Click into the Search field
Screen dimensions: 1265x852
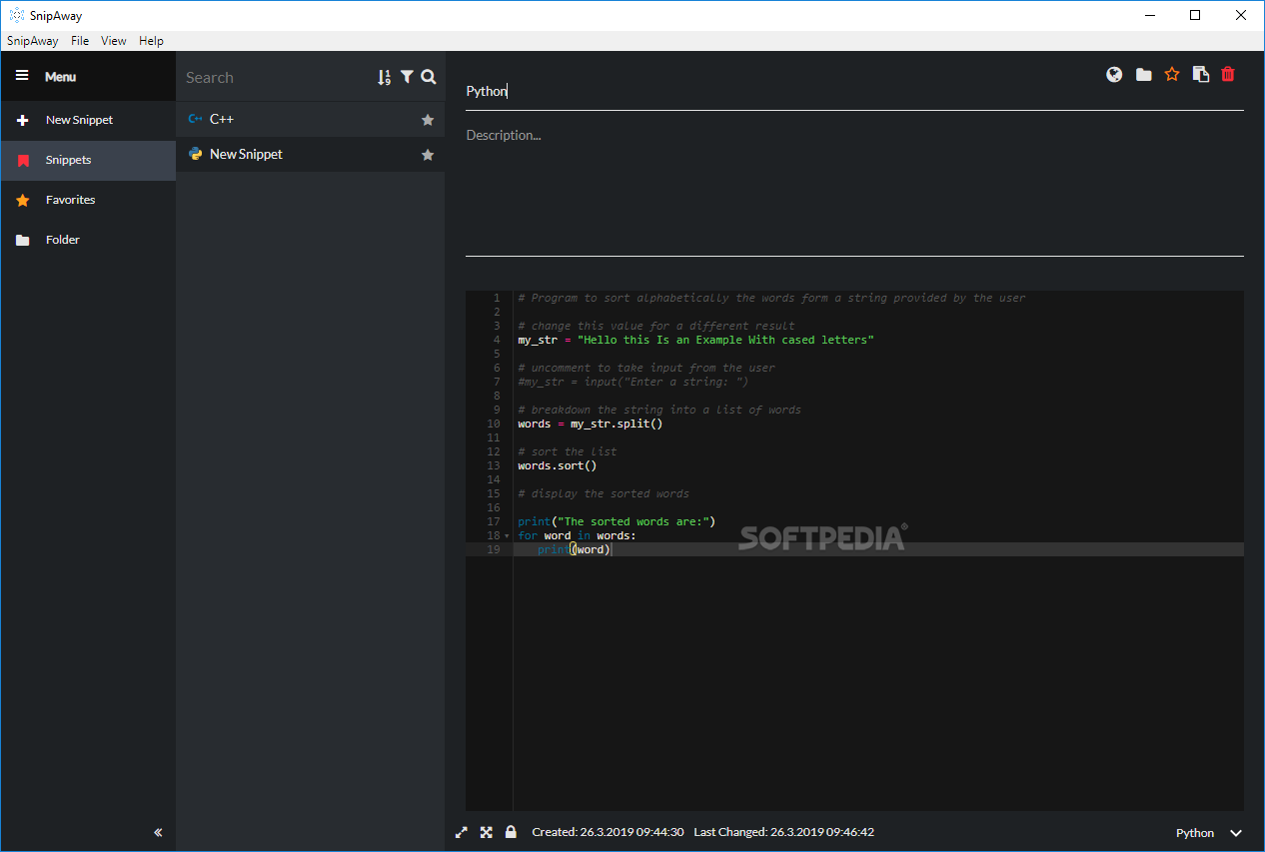pos(277,77)
